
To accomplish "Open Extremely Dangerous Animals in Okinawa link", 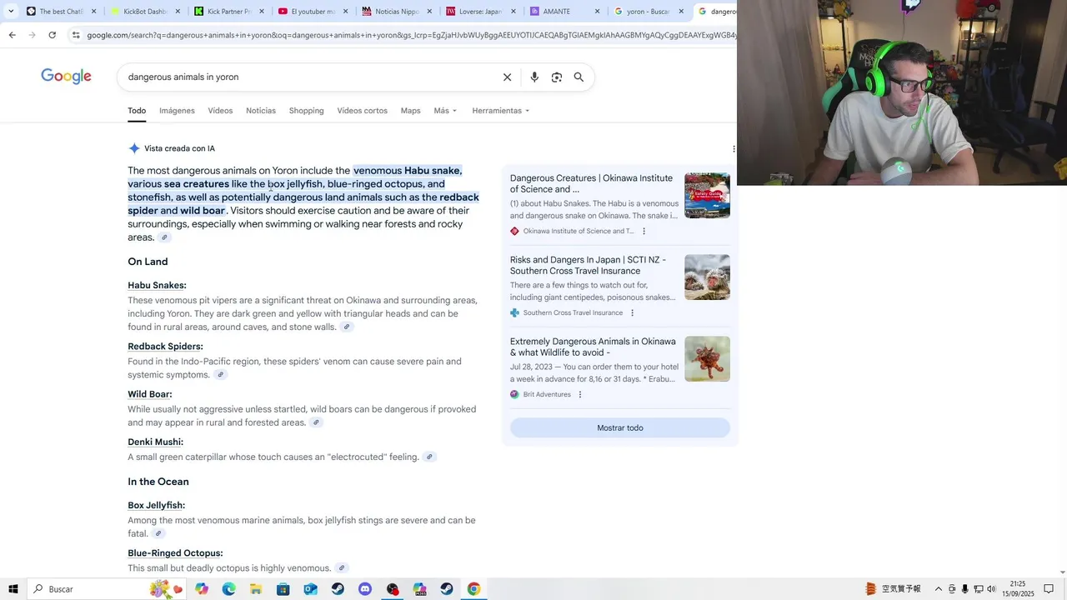I will pyautogui.click(x=593, y=347).
